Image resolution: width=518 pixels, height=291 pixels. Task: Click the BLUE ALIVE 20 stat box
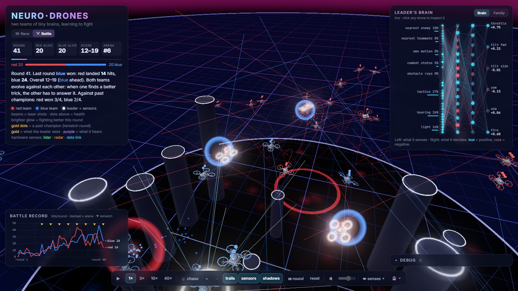click(x=67, y=48)
